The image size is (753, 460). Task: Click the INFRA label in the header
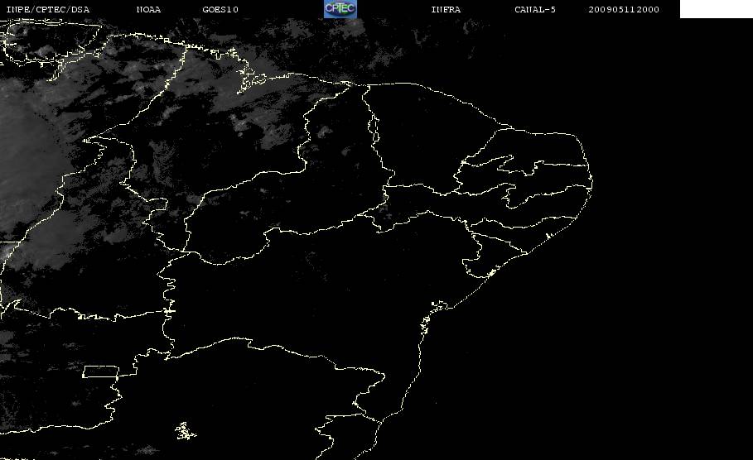click(446, 10)
